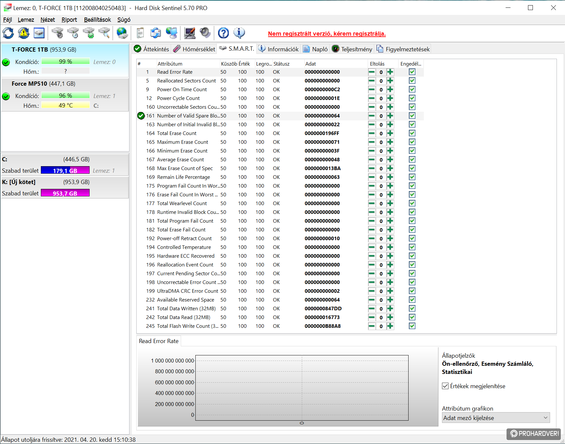
Task: Click the green check icon beside T-FORCE Kondíció
Action: click(x=6, y=62)
